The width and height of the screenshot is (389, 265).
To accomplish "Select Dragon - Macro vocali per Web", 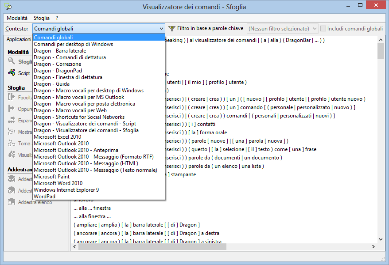I will pyautogui.click(x=99, y=110).
